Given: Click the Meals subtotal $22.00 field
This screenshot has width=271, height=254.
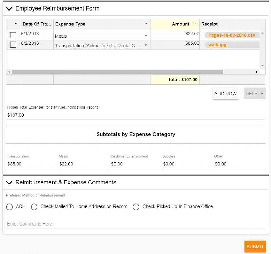Looking at the screenshot, I should [x=84, y=164].
